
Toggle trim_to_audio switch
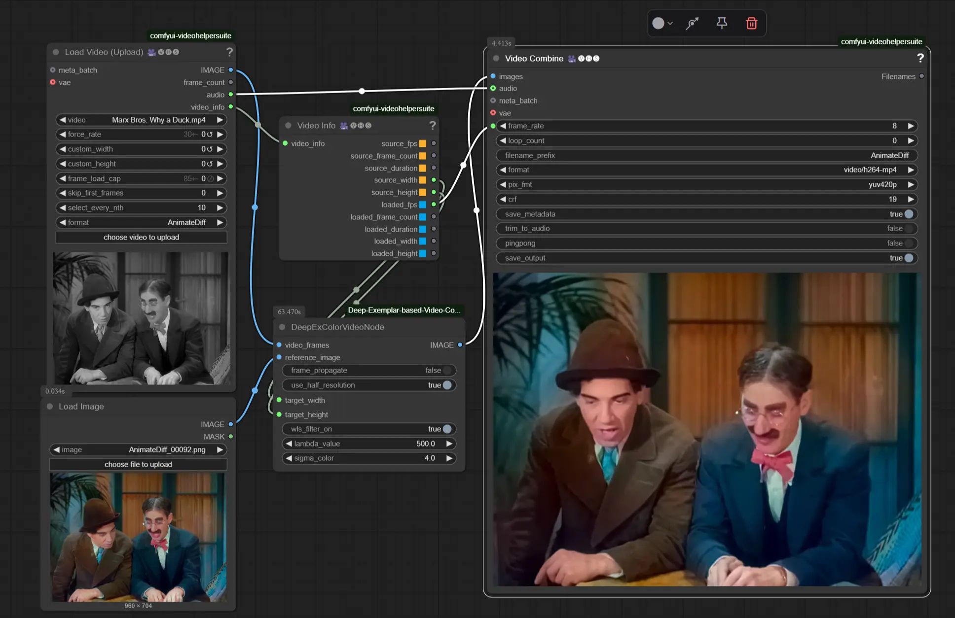coord(909,229)
